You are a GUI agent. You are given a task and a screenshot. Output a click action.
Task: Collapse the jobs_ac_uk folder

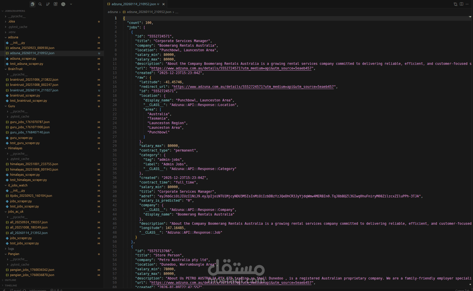pyautogui.click(x=16, y=211)
